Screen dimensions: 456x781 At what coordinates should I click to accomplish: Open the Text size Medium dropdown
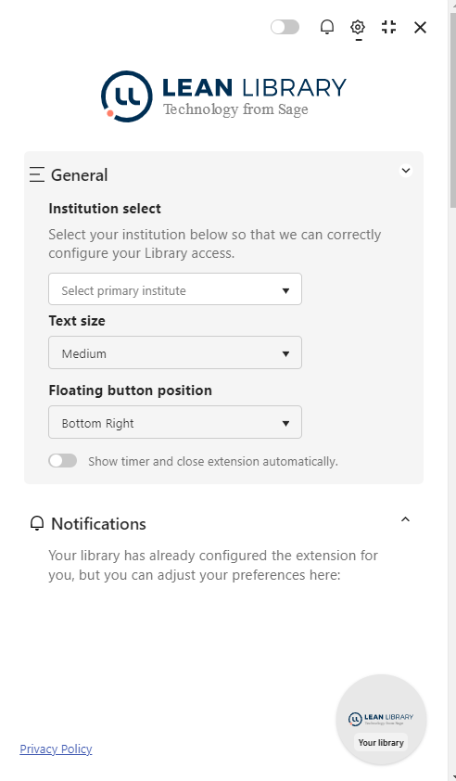point(175,352)
